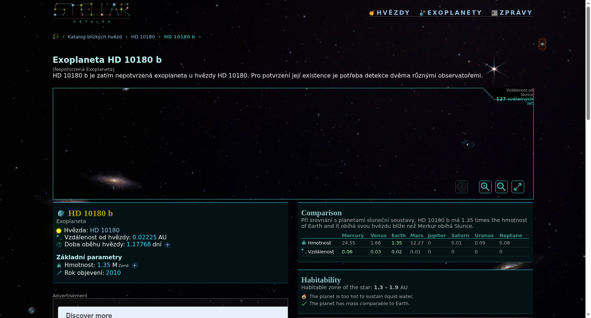Image resolution: width=591 pixels, height=318 pixels.
Task: Click the fire icon for too hot note
Action: [304, 297]
